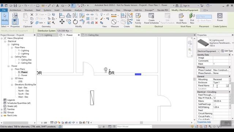The height and width of the screenshot is (132, 234).
Task: Click the receptacle symbol near DR
Action: [x=106, y=70]
